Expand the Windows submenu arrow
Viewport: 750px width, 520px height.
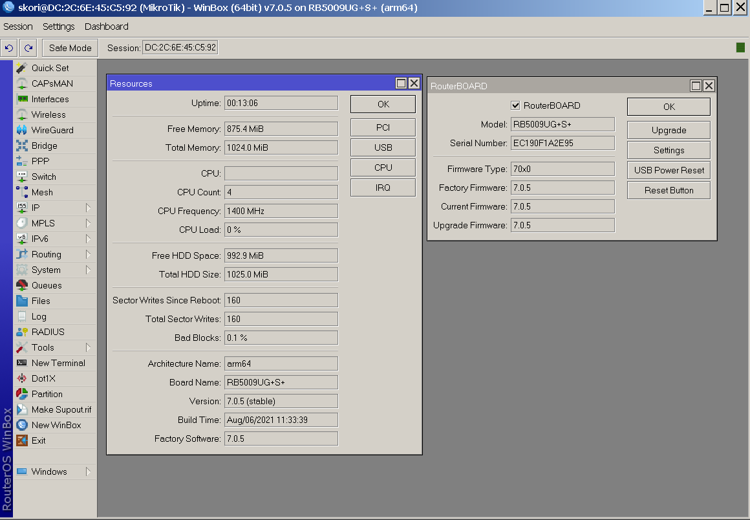coord(89,471)
